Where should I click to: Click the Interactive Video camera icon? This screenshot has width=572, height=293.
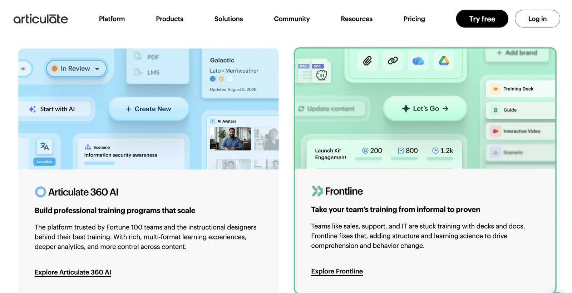495,131
